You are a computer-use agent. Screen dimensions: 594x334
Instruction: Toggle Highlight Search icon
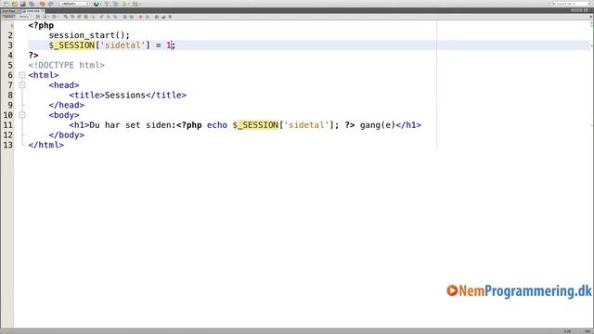(86, 17)
